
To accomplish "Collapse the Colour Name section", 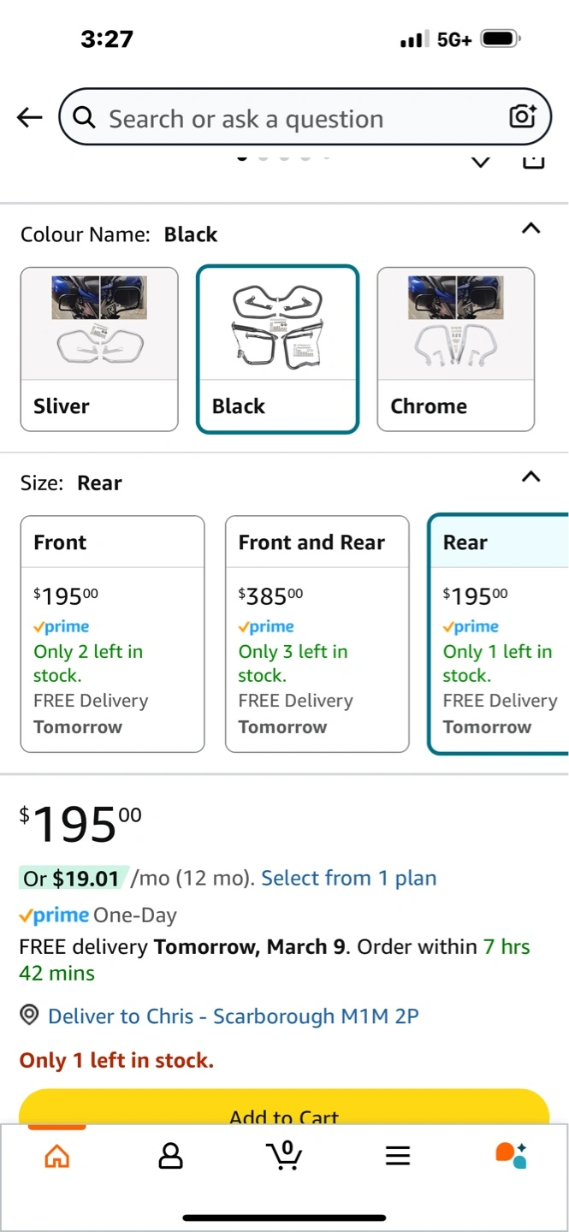I will point(530,228).
